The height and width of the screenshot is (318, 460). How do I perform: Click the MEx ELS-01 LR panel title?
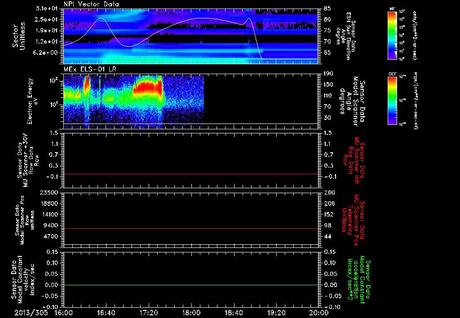pos(90,69)
